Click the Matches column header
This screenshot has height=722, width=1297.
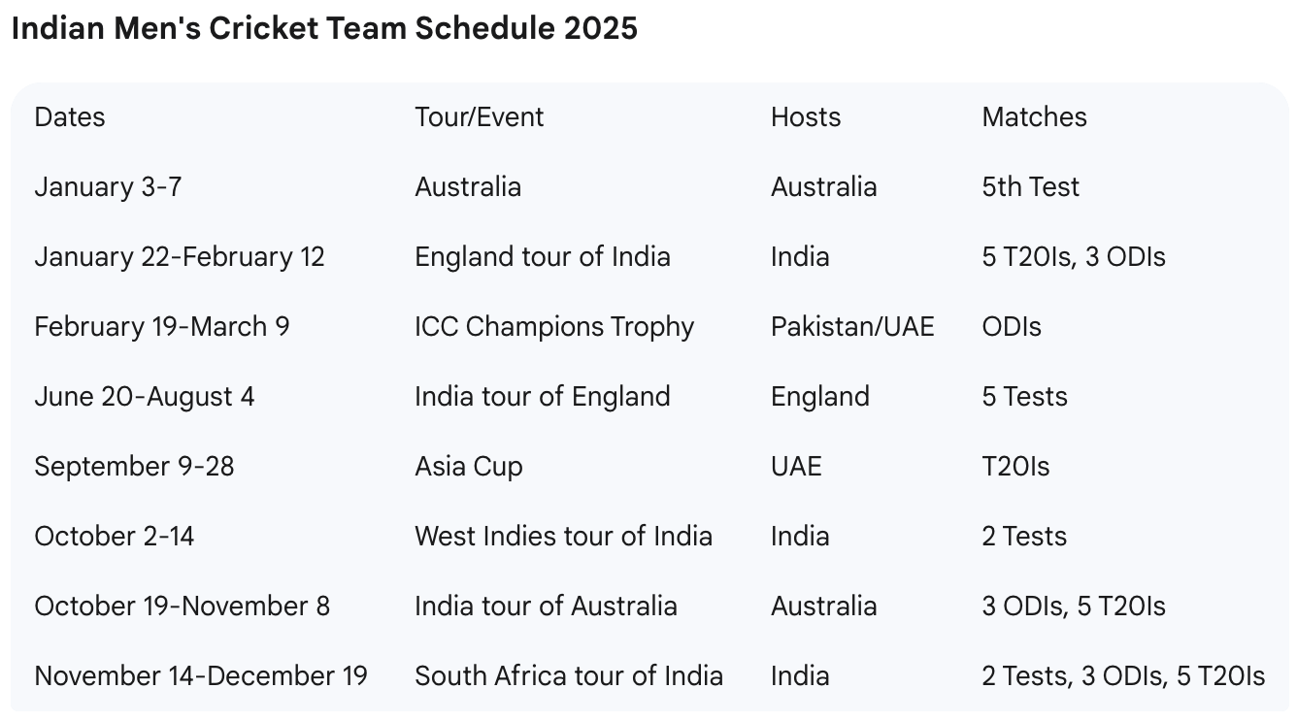click(1034, 117)
